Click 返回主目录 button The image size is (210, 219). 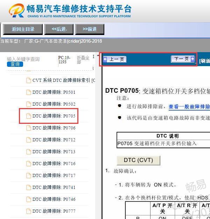[x=23, y=29]
